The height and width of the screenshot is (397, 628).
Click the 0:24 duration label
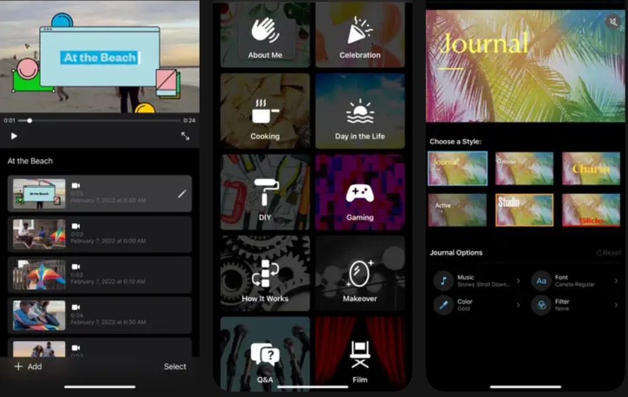click(x=189, y=120)
